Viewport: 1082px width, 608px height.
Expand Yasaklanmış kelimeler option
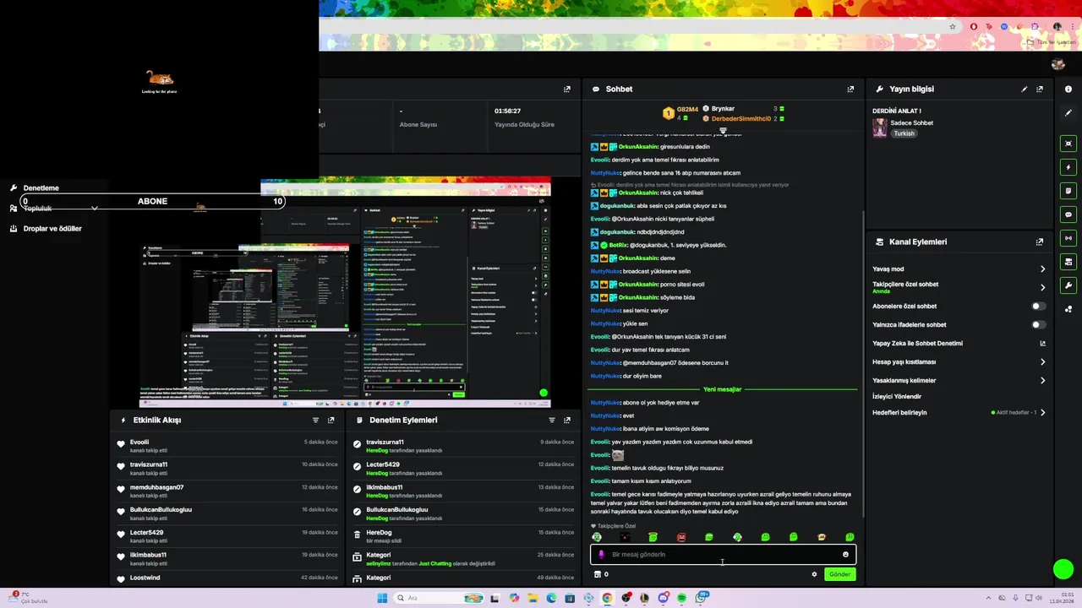(1042, 381)
